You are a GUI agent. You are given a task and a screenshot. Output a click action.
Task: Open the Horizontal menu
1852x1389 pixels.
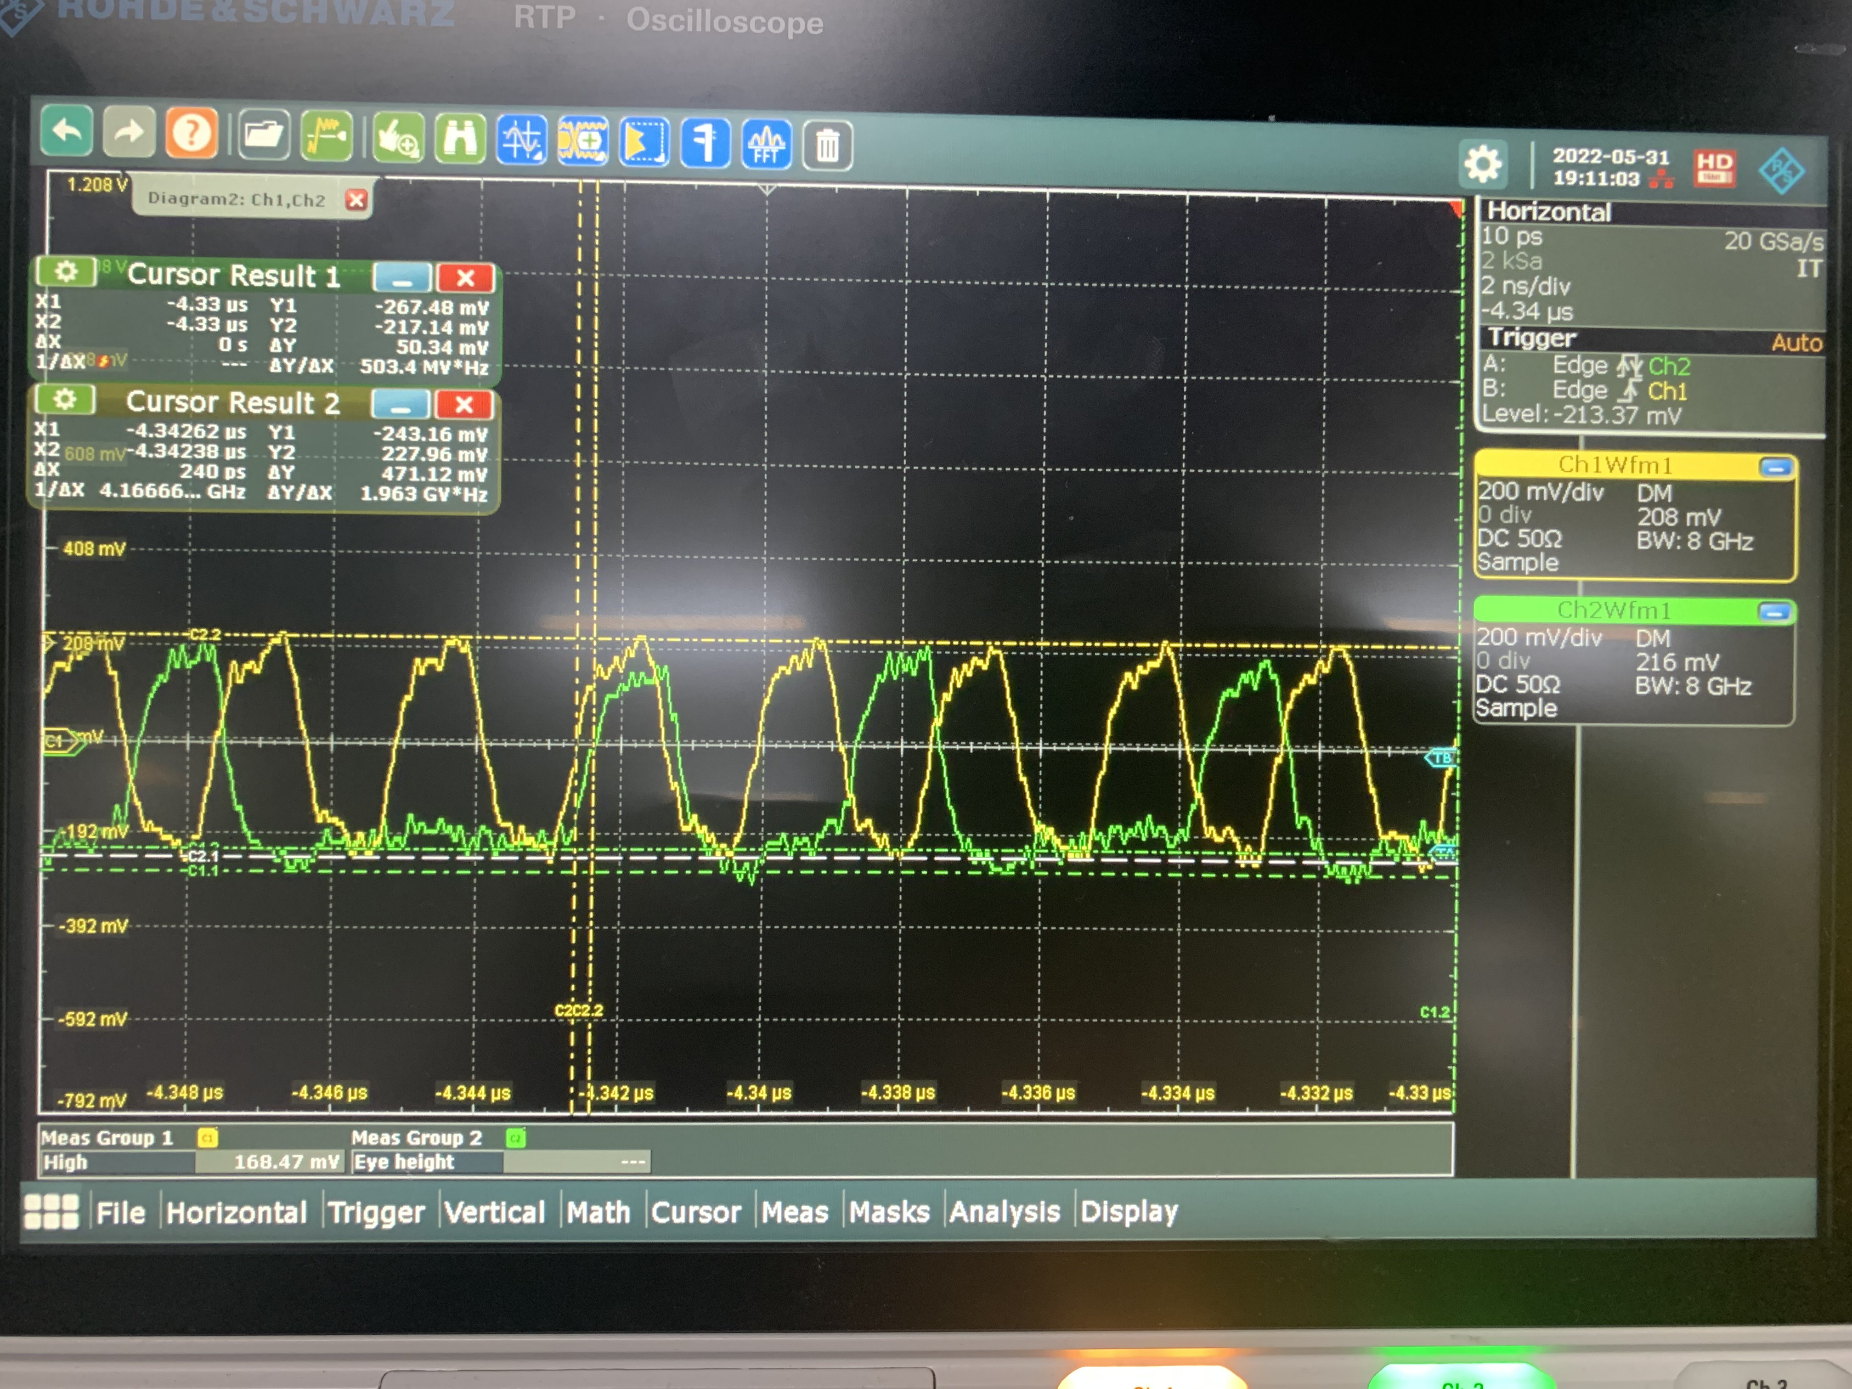tap(237, 1212)
